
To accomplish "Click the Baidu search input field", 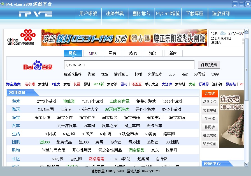I will (129, 65).
